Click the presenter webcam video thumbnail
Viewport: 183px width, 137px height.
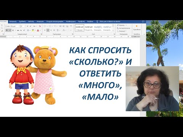click(152, 89)
